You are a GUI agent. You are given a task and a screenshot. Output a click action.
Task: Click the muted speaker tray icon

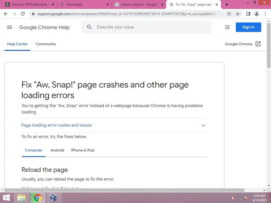point(233,198)
